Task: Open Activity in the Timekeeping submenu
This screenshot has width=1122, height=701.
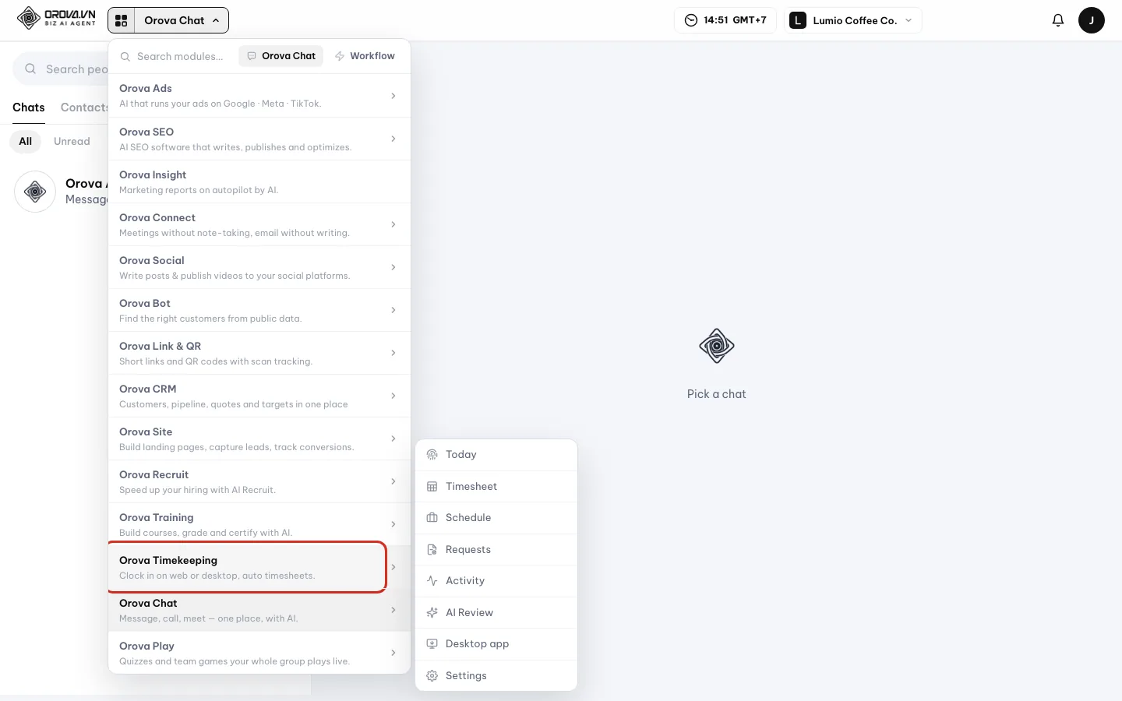Action: (496, 581)
